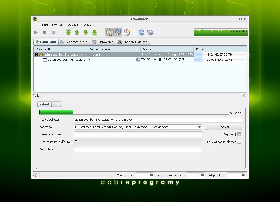280x202 pixels.
Task: Open the Premium menu
Action: pos(58,25)
